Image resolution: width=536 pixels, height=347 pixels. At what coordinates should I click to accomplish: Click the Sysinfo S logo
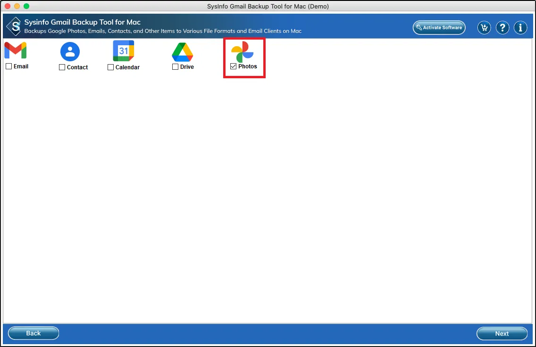14,26
